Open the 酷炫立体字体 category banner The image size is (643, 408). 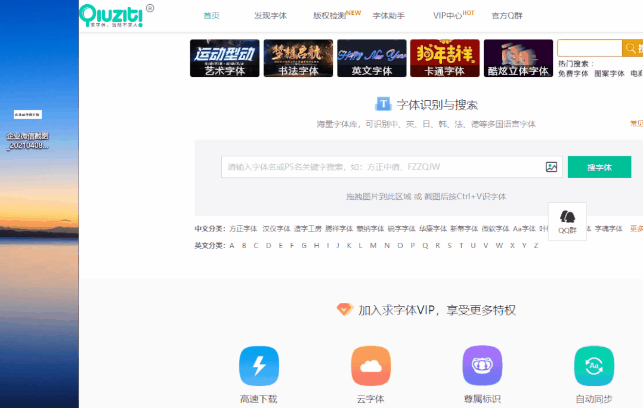(x=518, y=58)
